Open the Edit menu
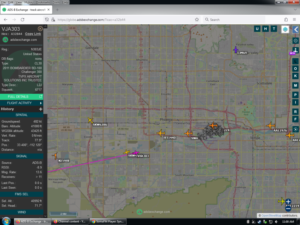This screenshot has width=300, height=225. (x=11, y=2)
